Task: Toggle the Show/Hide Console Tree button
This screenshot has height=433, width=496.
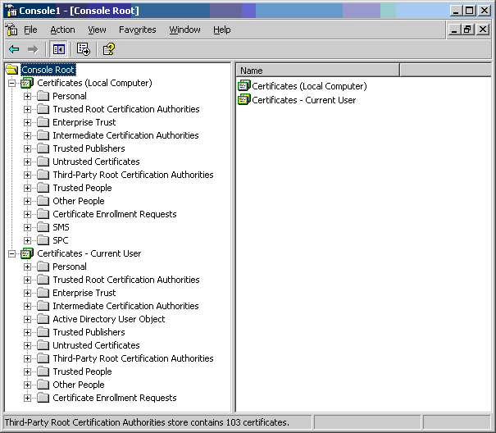Action: (59, 49)
